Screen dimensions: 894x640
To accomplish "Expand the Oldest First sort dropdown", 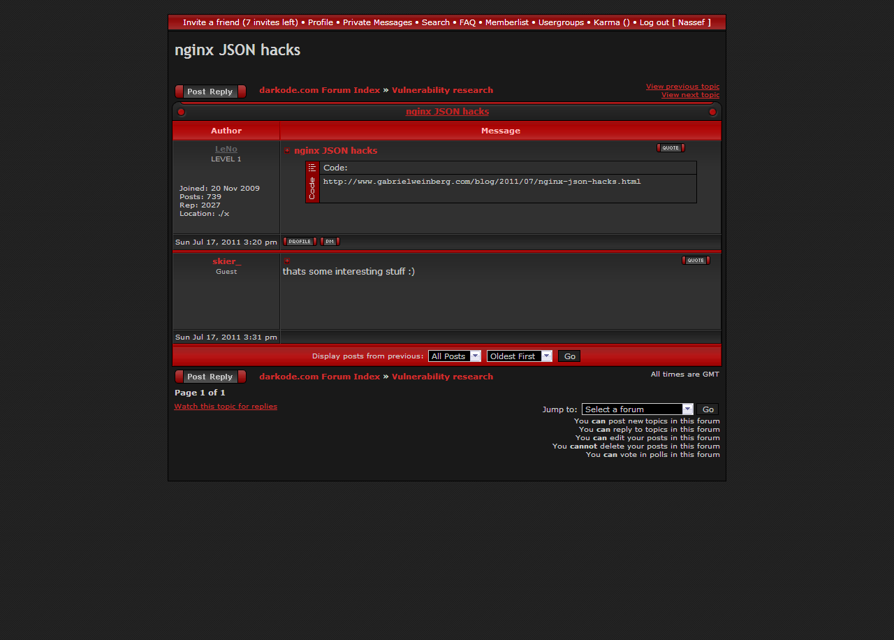I will coord(519,356).
